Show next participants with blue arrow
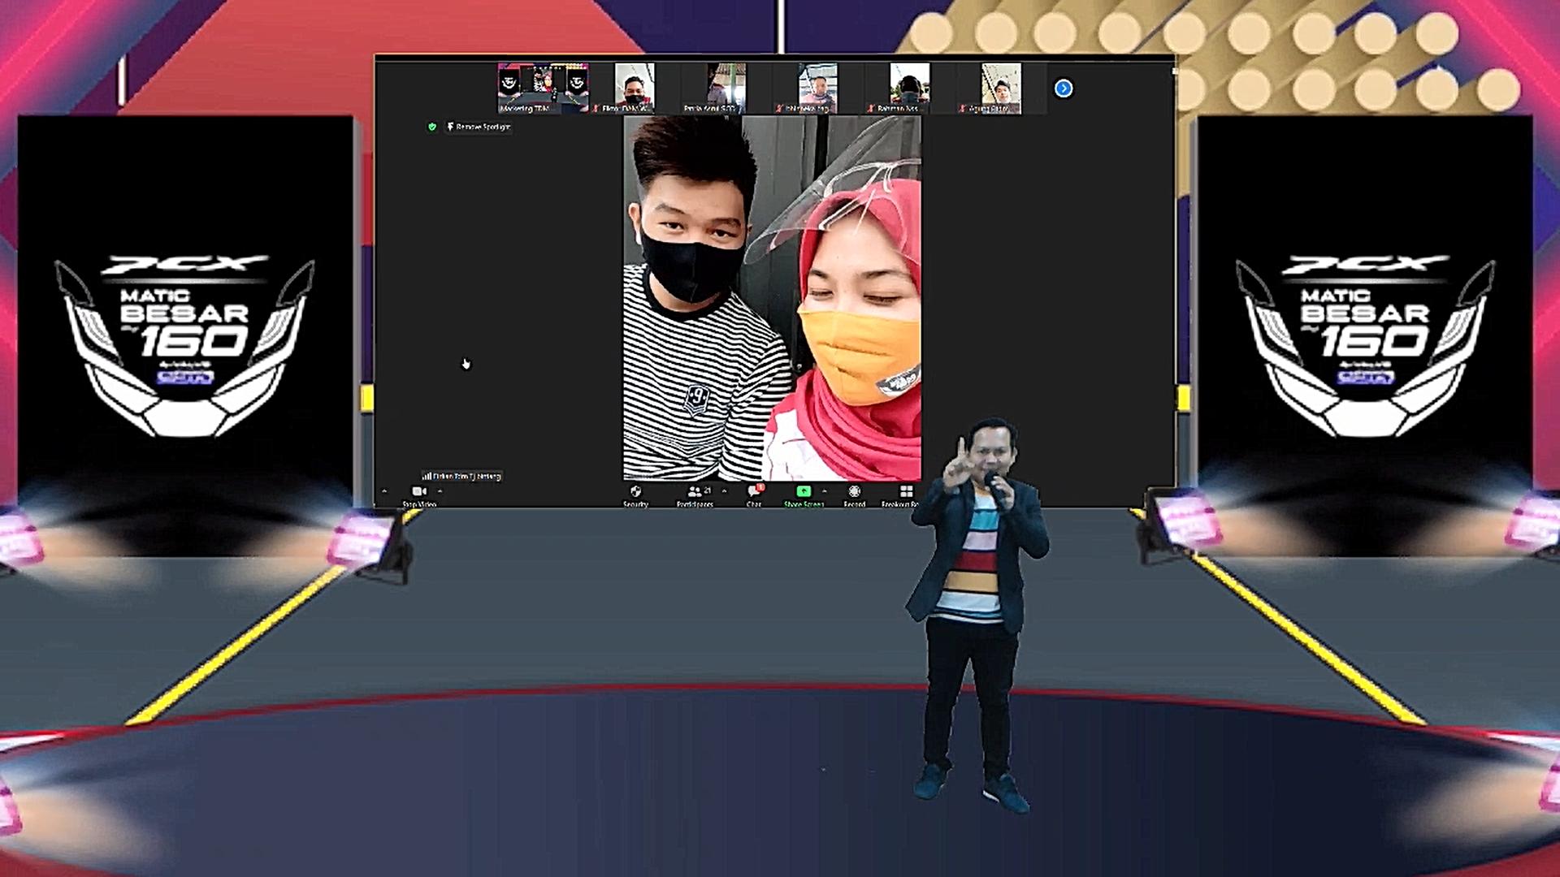 pos(1063,89)
